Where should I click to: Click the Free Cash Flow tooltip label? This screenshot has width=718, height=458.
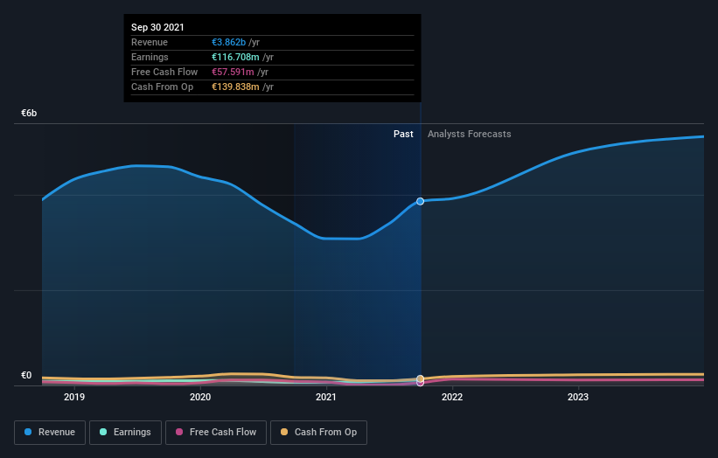[164, 72]
